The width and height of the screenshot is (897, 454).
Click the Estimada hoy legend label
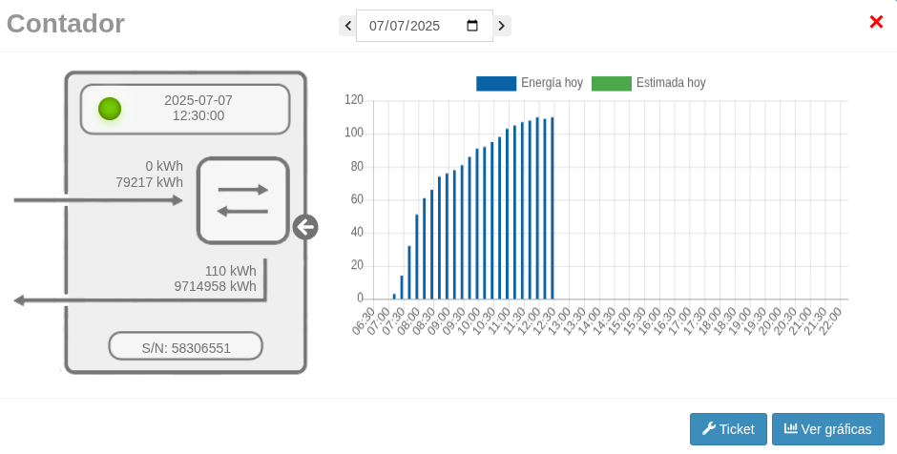click(x=671, y=84)
